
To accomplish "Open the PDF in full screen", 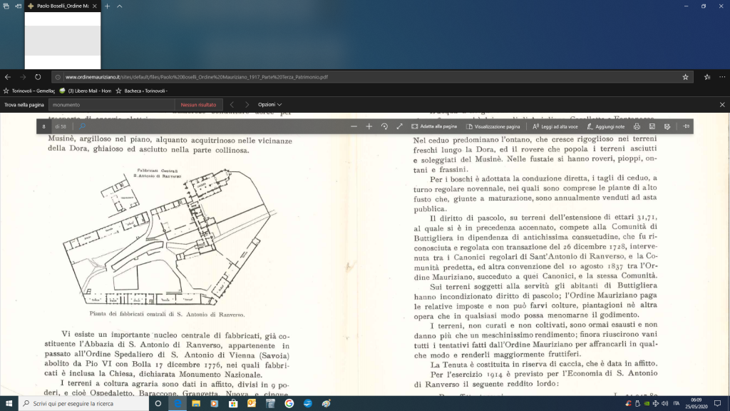I will tap(399, 126).
